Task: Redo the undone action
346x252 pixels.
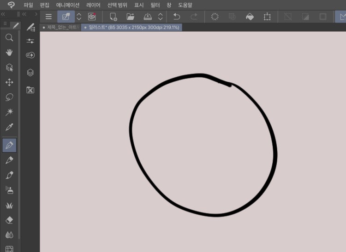Action: [194, 17]
